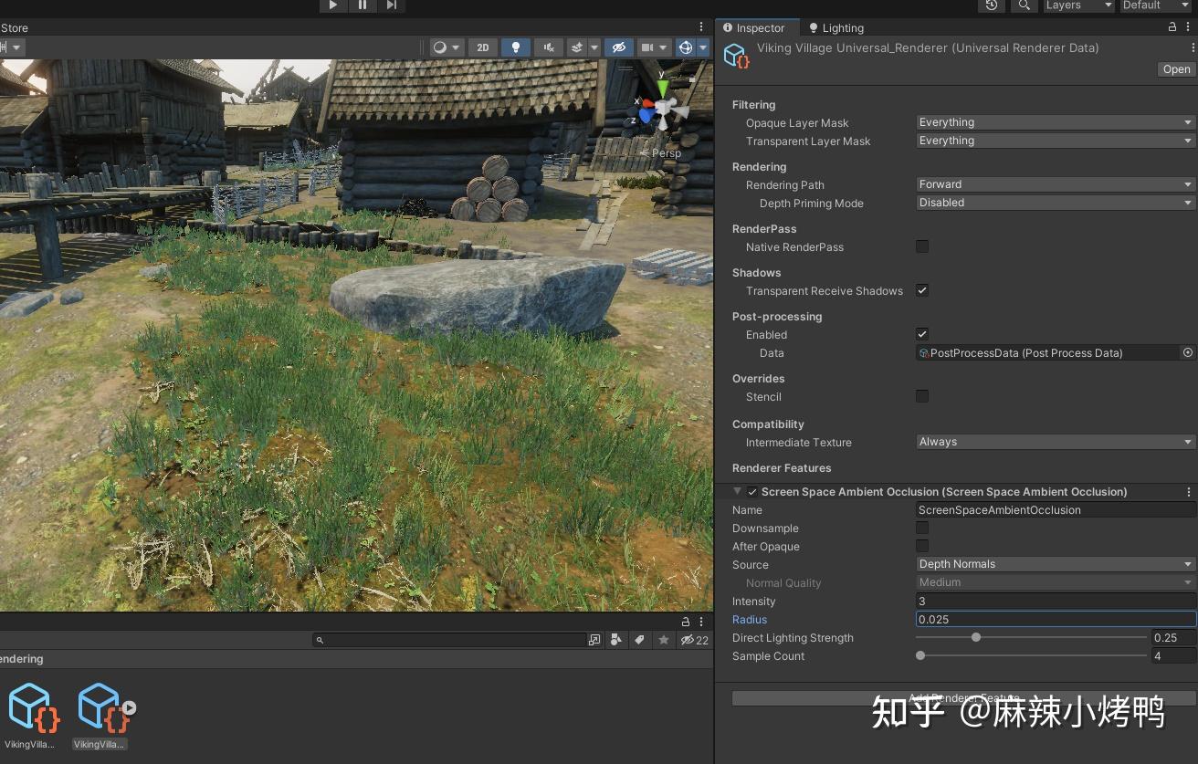The image size is (1198, 764).
Task: Click the favorites star icon in Project panel
Action: 664,640
